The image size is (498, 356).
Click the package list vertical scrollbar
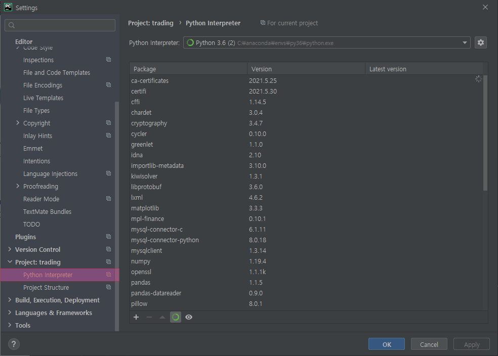pos(485,133)
